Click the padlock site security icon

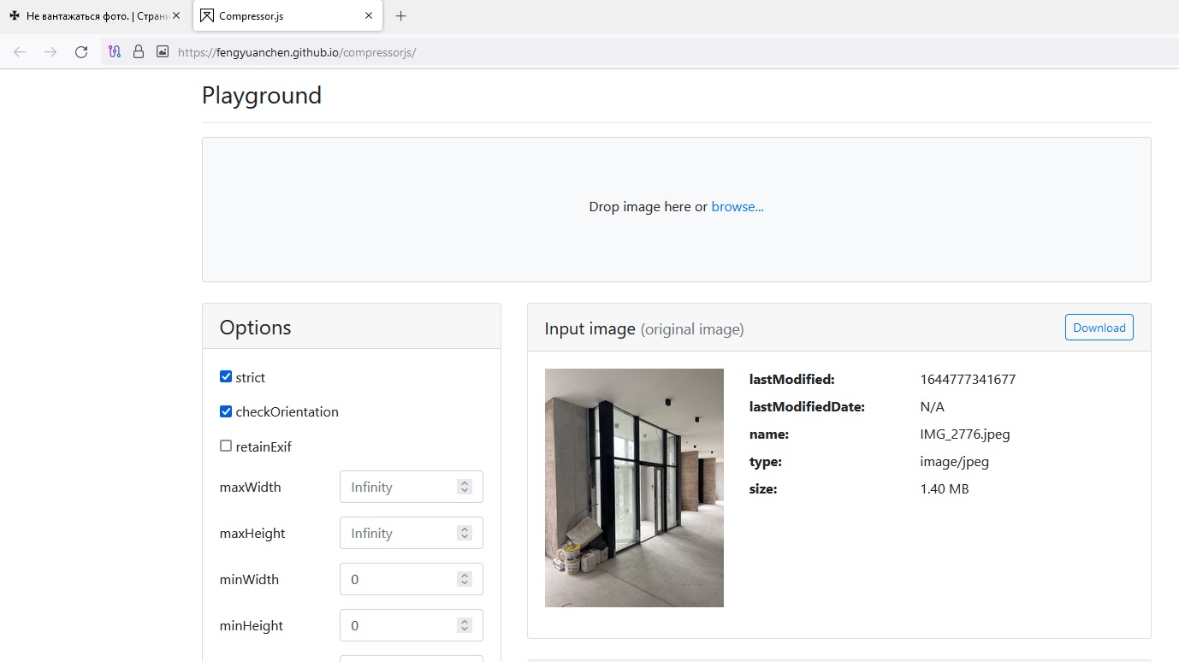pos(139,52)
